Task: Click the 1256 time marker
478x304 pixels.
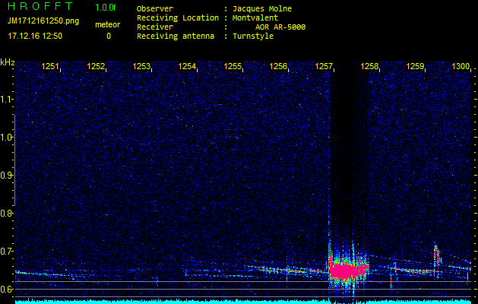Action: (x=278, y=66)
